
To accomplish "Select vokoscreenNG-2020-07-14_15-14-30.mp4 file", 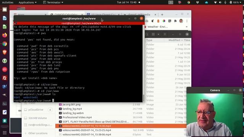I will click(x=121, y=126).
